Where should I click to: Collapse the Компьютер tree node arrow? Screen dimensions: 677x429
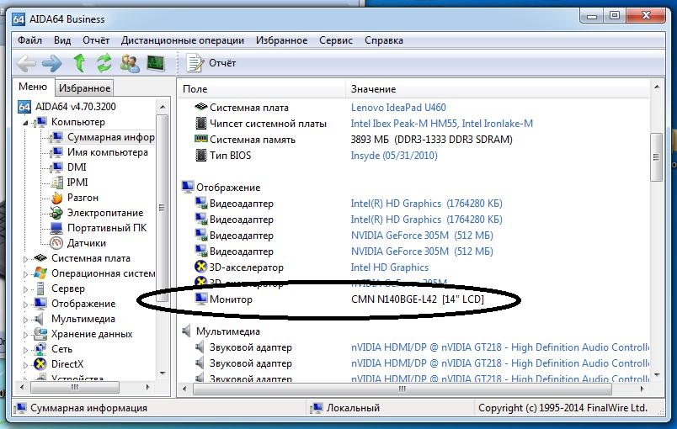pos(25,123)
